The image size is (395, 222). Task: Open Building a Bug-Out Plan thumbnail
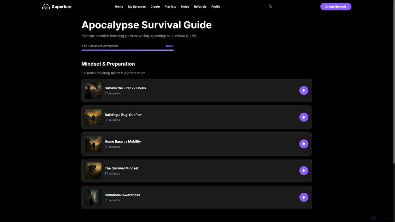tap(93, 117)
